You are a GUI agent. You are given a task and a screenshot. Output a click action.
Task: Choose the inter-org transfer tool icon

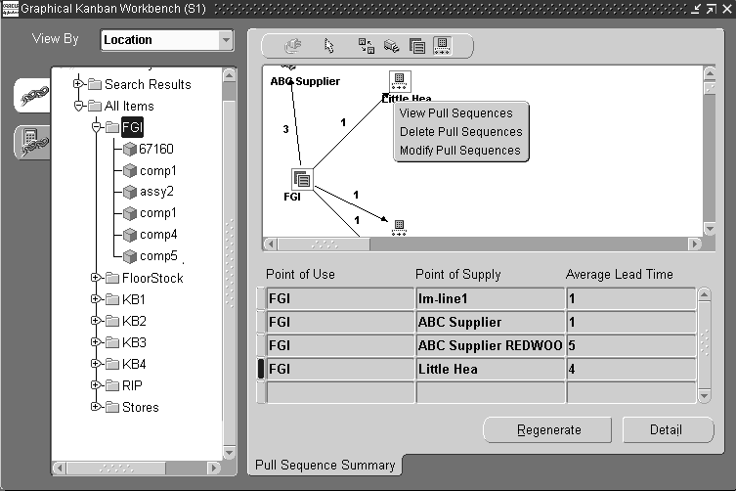pos(367,46)
